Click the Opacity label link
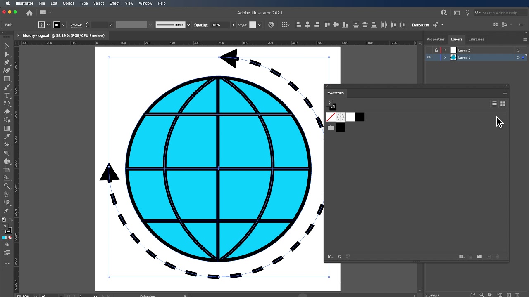Screen dimensions: 529x297 (201, 25)
